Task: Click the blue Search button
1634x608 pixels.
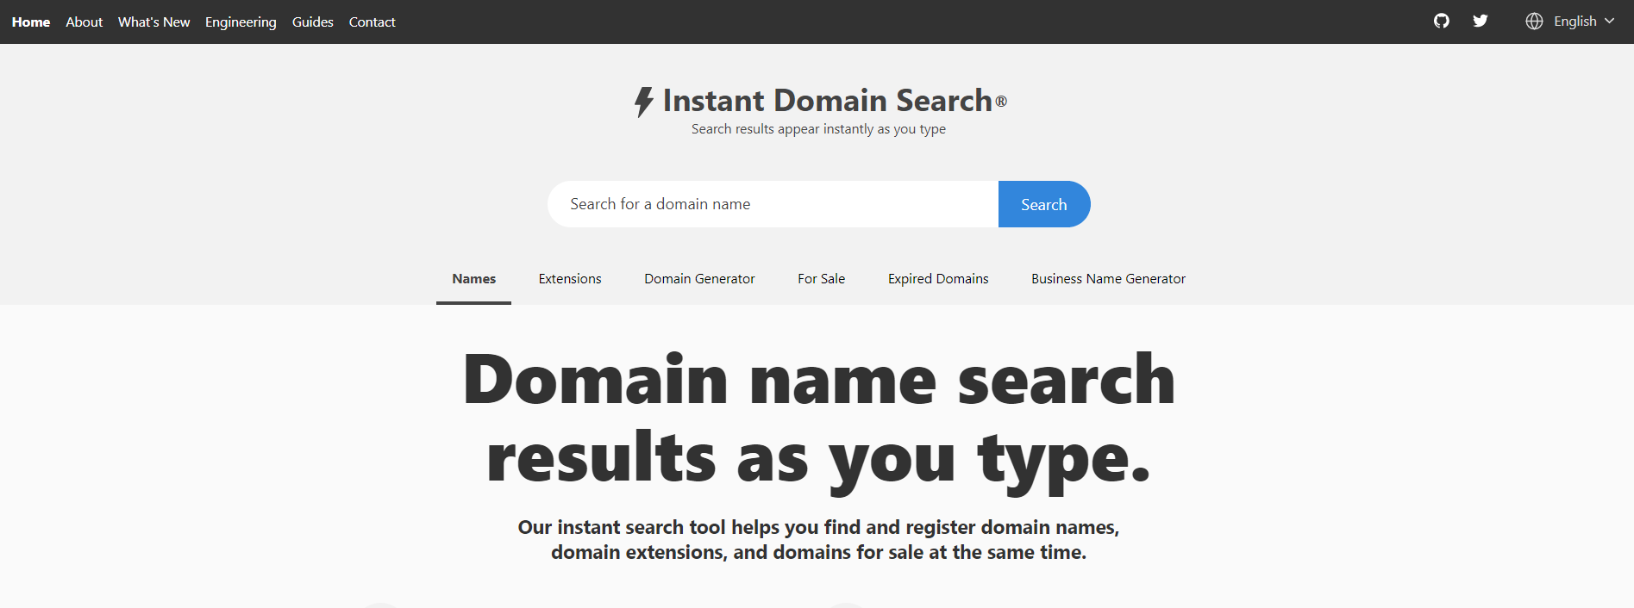Action: coord(1044,204)
